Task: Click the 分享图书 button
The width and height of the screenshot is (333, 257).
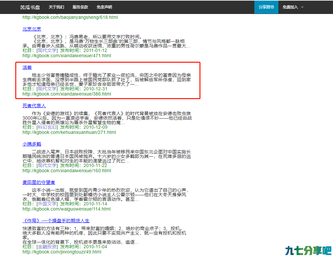Action: click(266, 7)
